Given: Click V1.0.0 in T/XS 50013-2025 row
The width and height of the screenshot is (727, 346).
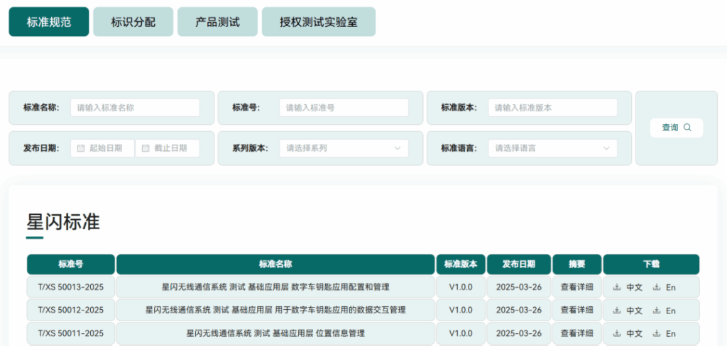Looking at the screenshot, I should 461,287.
